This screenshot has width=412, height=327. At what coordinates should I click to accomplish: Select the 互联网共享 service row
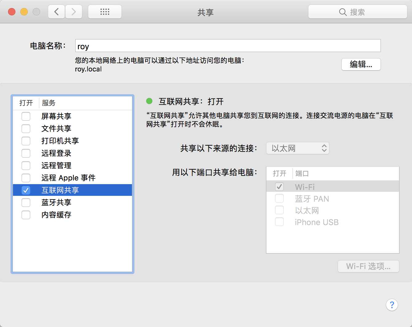point(72,190)
